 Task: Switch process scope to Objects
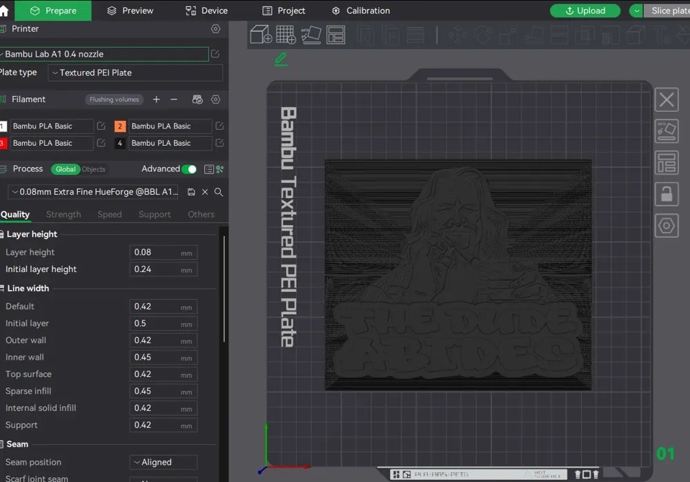[94, 169]
